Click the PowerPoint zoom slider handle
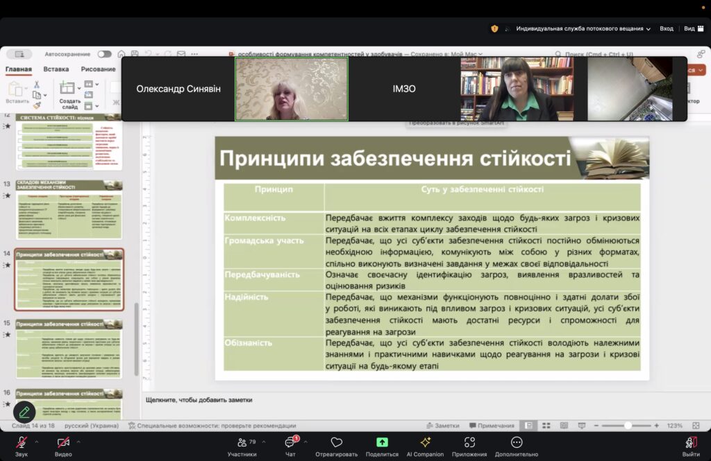 point(628,426)
